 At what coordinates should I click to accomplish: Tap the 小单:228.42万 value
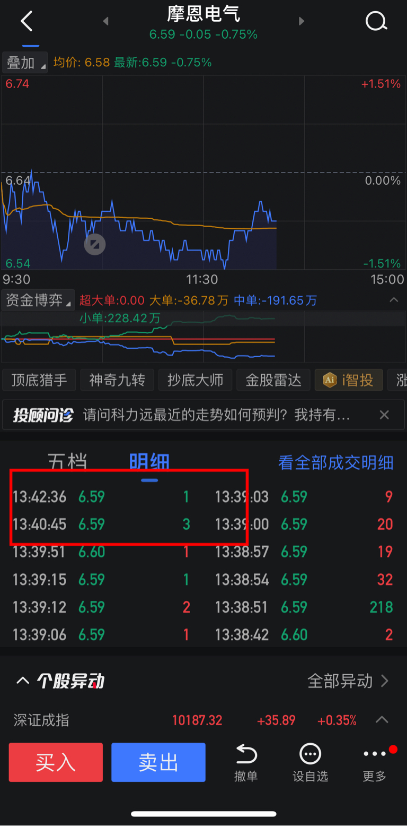click(x=120, y=319)
